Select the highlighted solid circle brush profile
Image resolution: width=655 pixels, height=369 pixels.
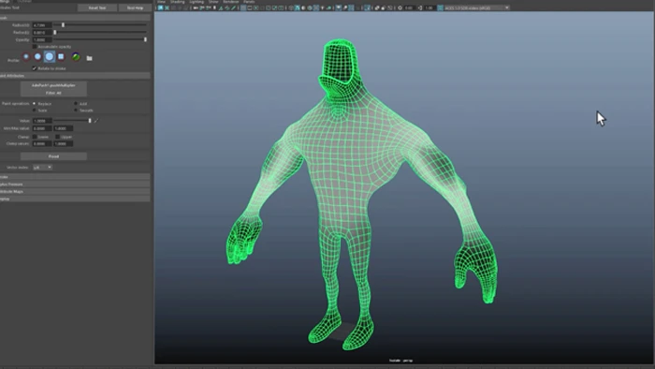pyautogui.click(x=50, y=56)
